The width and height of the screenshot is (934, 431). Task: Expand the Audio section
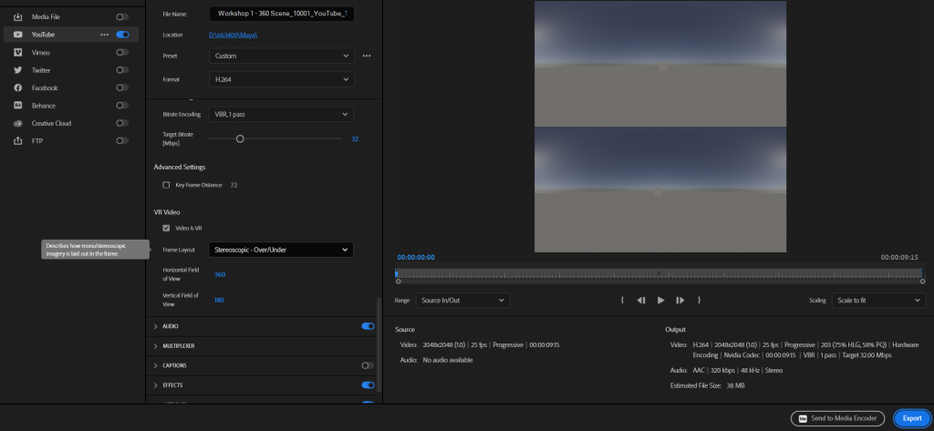point(156,326)
